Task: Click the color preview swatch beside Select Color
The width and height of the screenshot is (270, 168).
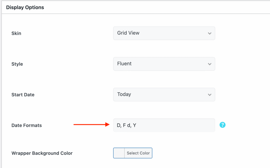Action: 119,153
